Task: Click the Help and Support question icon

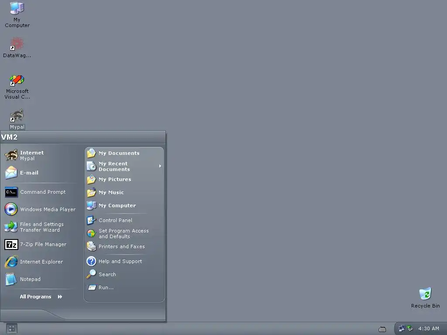Action: coord(91,261)
